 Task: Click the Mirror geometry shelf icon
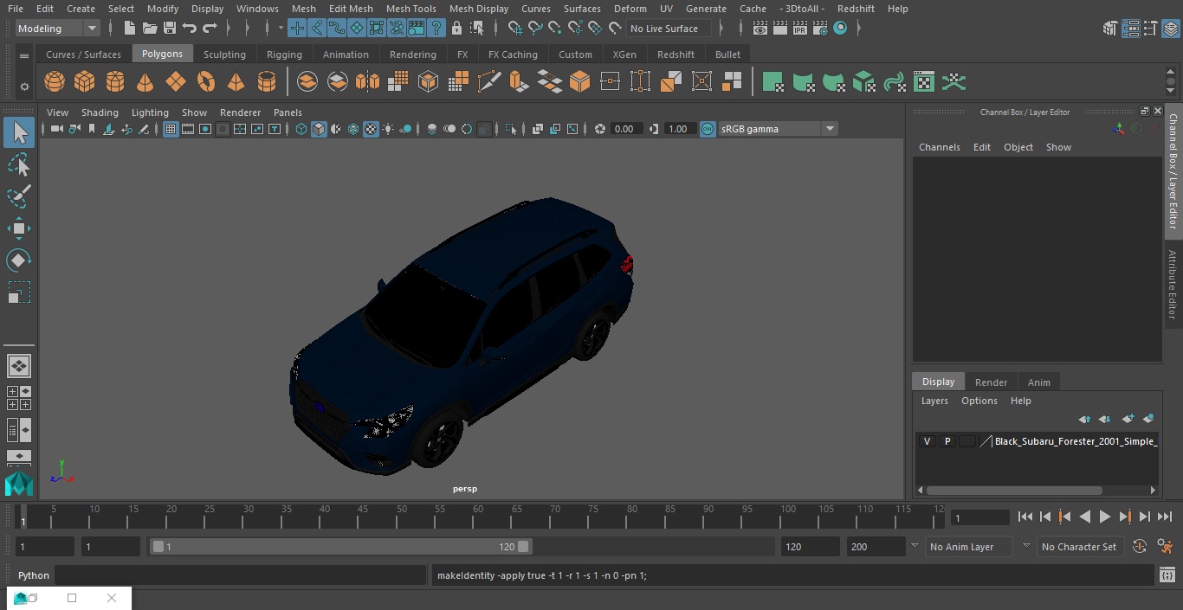point(367,82)
